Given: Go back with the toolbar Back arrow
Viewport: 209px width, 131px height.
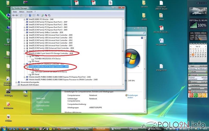Looking at the screenshot, I should coord(13,15).
